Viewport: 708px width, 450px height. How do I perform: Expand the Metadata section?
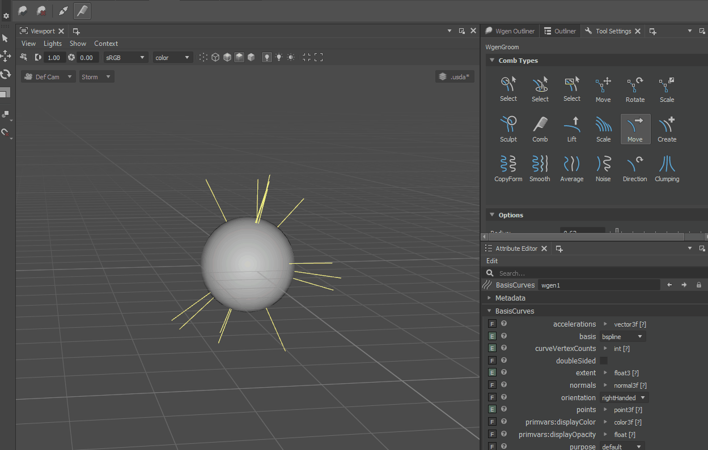coord(510,298)
